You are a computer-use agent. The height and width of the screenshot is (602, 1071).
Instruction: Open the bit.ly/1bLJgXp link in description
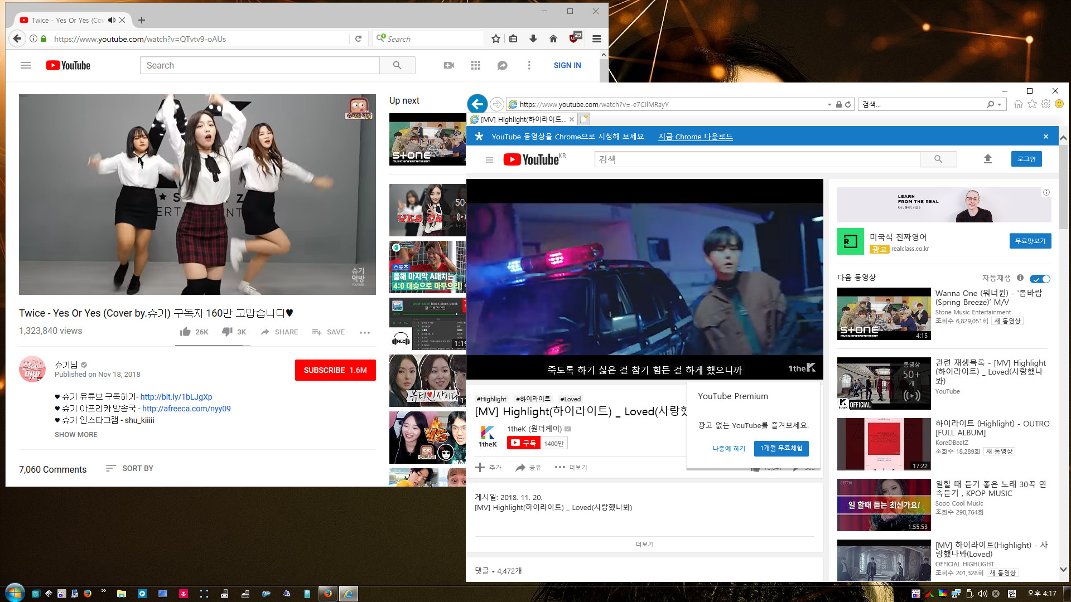[x=176, y=397]
